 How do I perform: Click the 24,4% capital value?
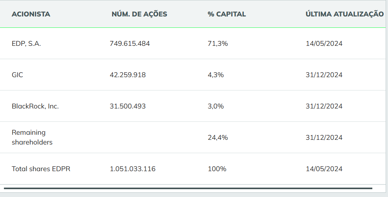pyautogui.click(x=218, y=137)
